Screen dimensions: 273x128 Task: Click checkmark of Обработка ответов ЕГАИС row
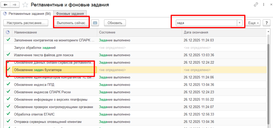(8, 114)
